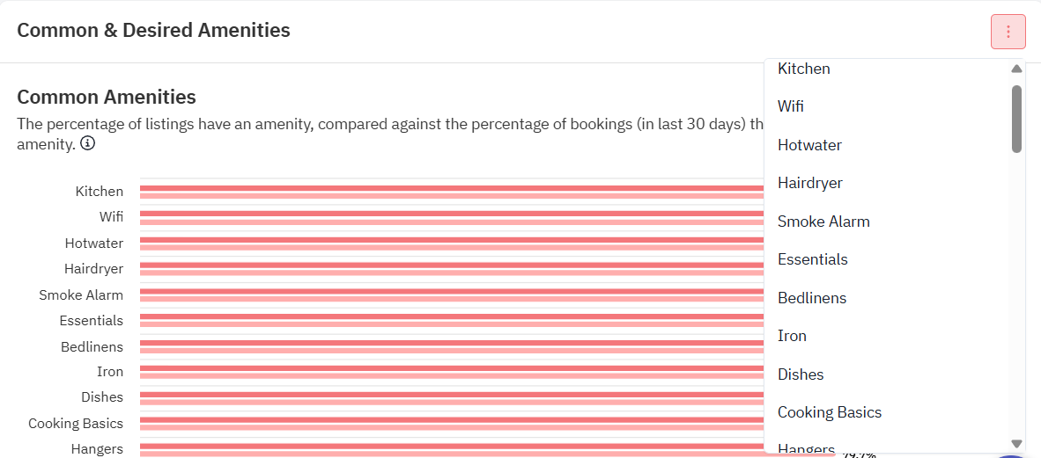The image size is (1041, 458).
Task: Click the scroll up arrow in dropdown
Action: tap(1016, 69)
